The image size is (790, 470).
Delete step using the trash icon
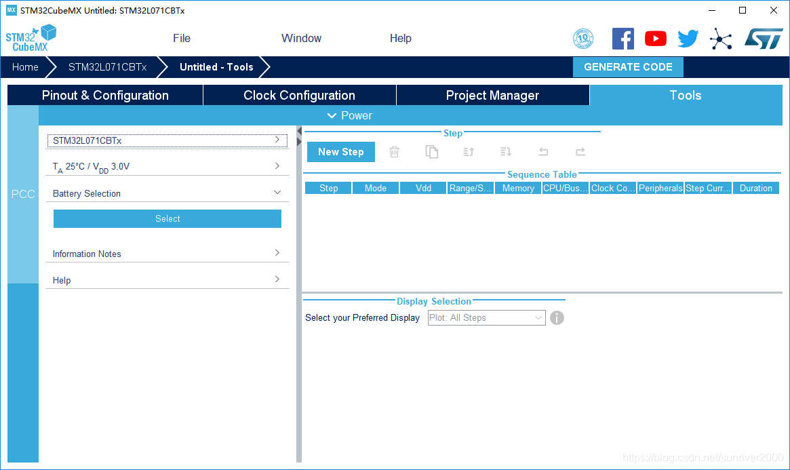point(395,152)
